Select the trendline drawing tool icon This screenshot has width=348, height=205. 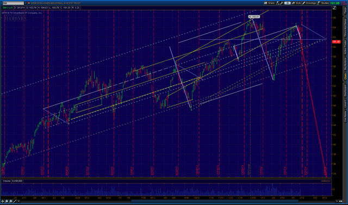coord(15,201)
